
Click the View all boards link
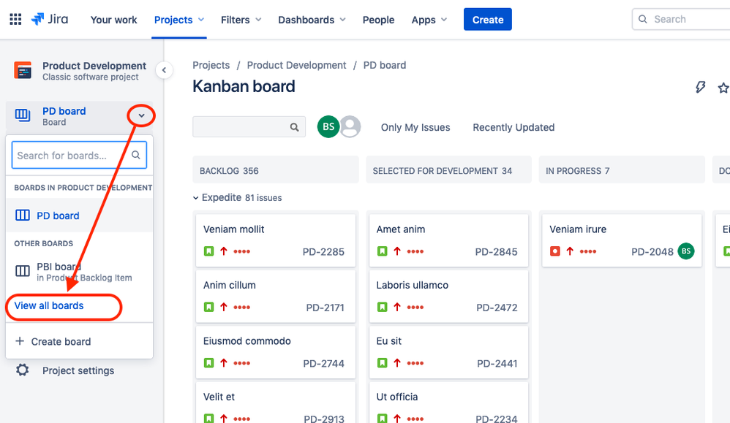coord(49,305)
